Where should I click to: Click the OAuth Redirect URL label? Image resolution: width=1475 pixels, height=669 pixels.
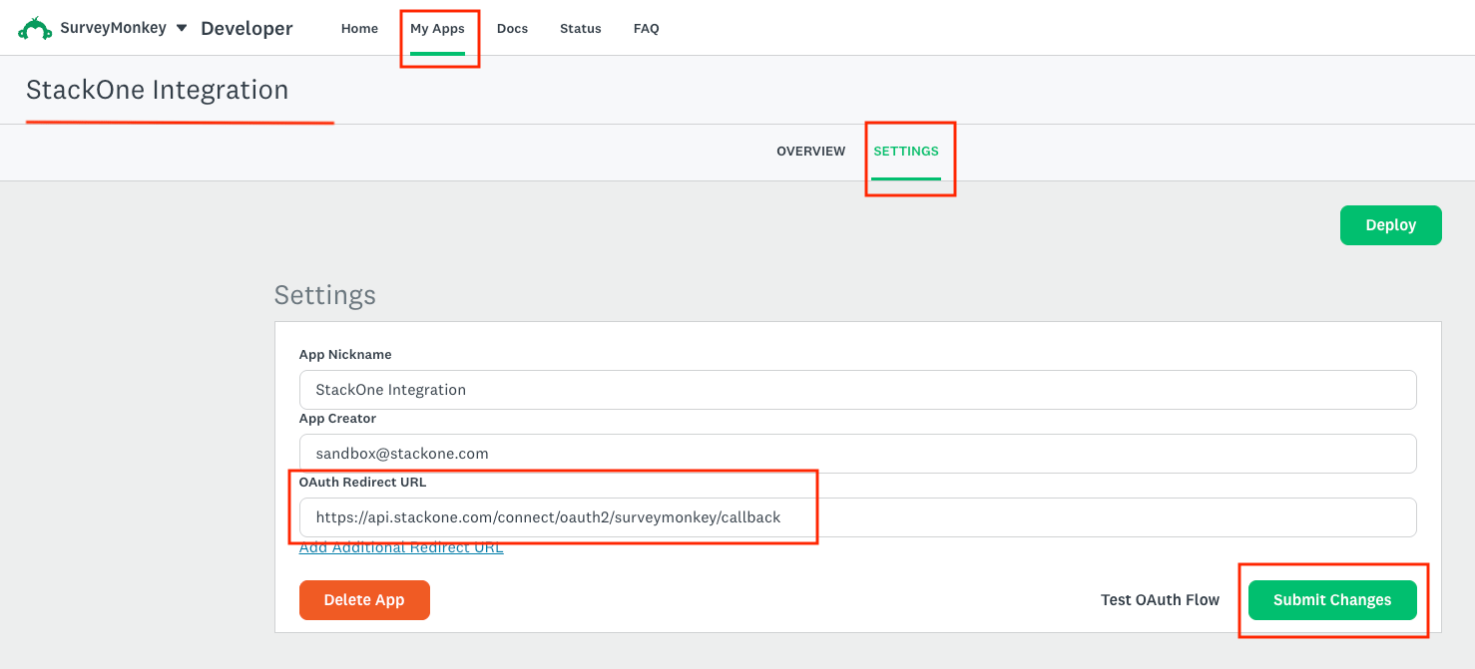tap(362, 483)
